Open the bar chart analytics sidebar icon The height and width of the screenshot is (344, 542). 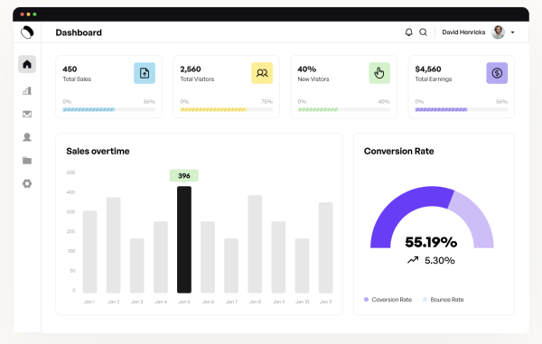point(27,91)
